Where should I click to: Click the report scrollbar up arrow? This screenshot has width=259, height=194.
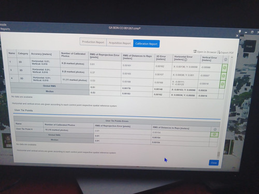click(232, 57)
